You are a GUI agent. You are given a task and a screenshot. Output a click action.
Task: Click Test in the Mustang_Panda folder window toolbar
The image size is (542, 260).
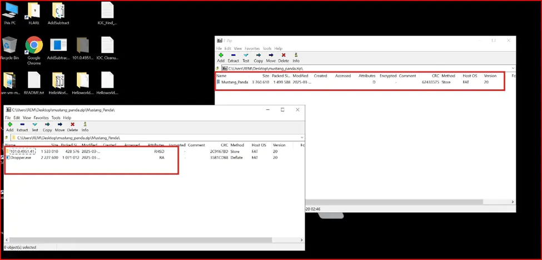(34, 127)
